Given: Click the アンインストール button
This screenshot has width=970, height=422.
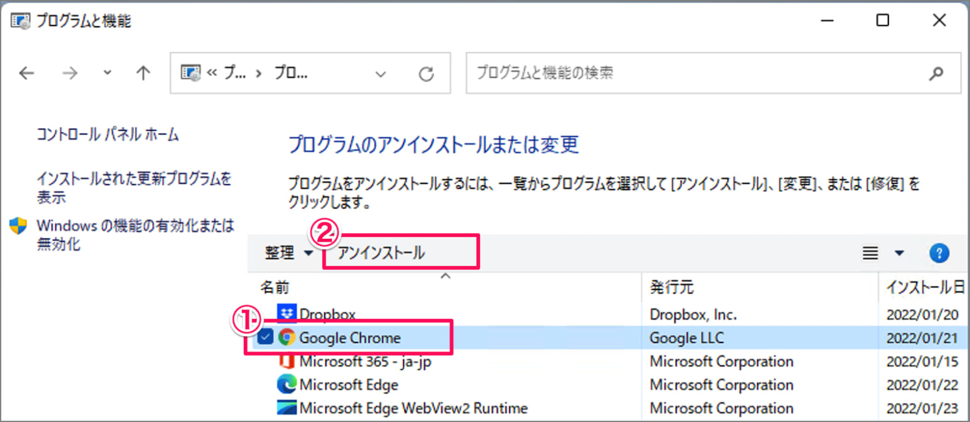Looking at the screenshot, I should pos(381,253).
